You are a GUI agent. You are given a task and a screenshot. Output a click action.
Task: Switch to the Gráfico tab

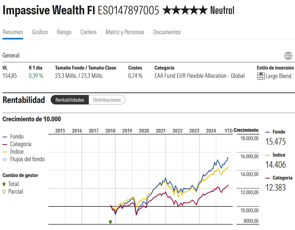click(x=40, y=32)
